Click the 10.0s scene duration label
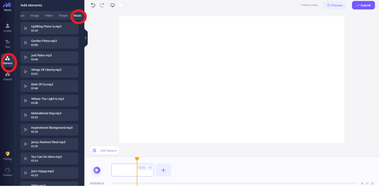 [x=142, y=167]
